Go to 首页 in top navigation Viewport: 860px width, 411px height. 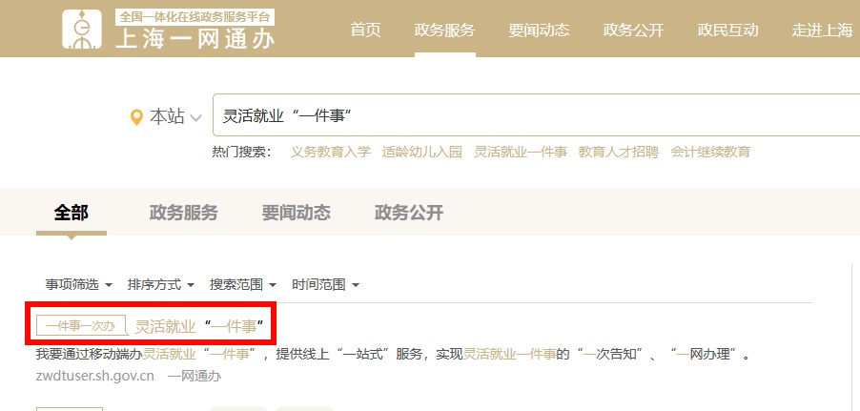coord(366,30)
